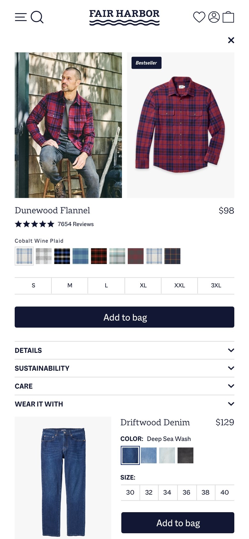Open the hamburger menu

pos(21,17)
